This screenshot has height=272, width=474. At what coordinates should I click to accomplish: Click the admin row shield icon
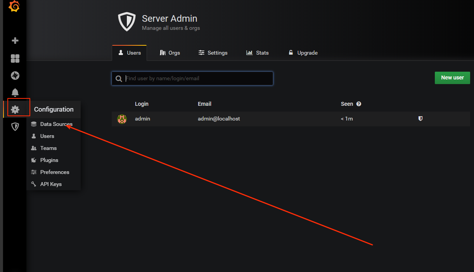click(420, 119)
